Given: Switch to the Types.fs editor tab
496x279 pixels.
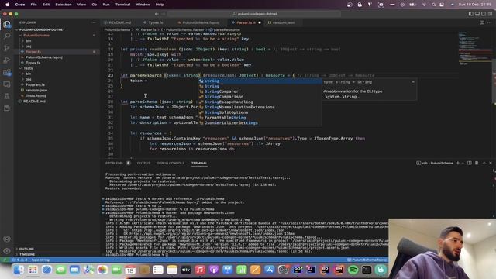Looking at the screenshot, I should [x=155, y=22].
